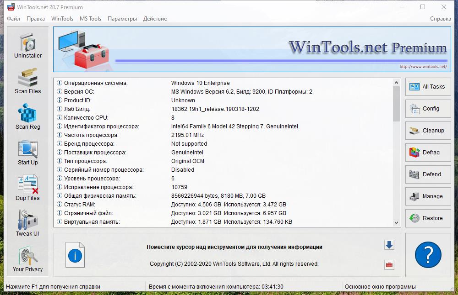Click the info icon beside Статус RAM
The width and height of the screenshot is (458, 295).
pyautogui.click(x=59, y=204)
